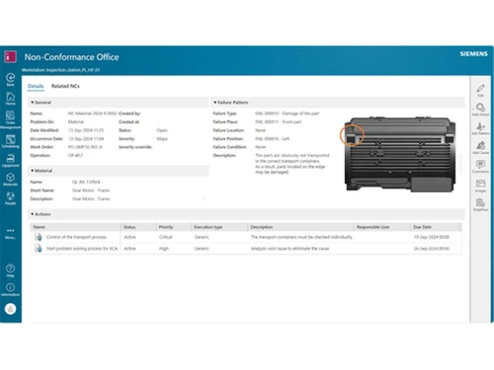The height and width of the screenshot is (370, 494).
Task: Switch to the Details tab
Action: pos(36,86)
